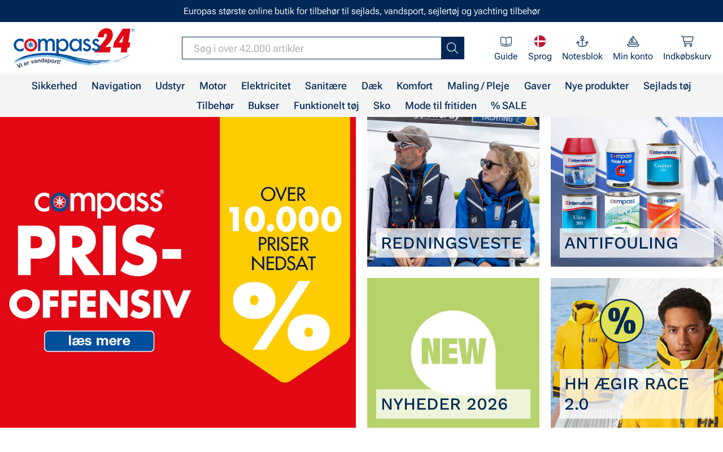723x452 pixels.
Task: Go to Funktionelt tøj category
Action: (x=326, y=106)
